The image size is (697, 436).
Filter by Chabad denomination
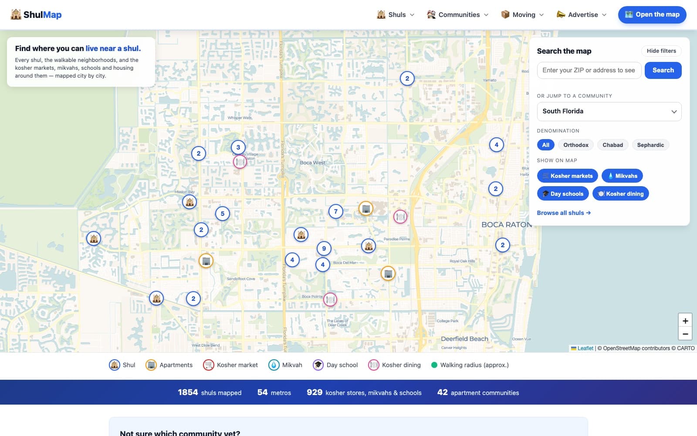pyautogui.click(x=612, y=145)
